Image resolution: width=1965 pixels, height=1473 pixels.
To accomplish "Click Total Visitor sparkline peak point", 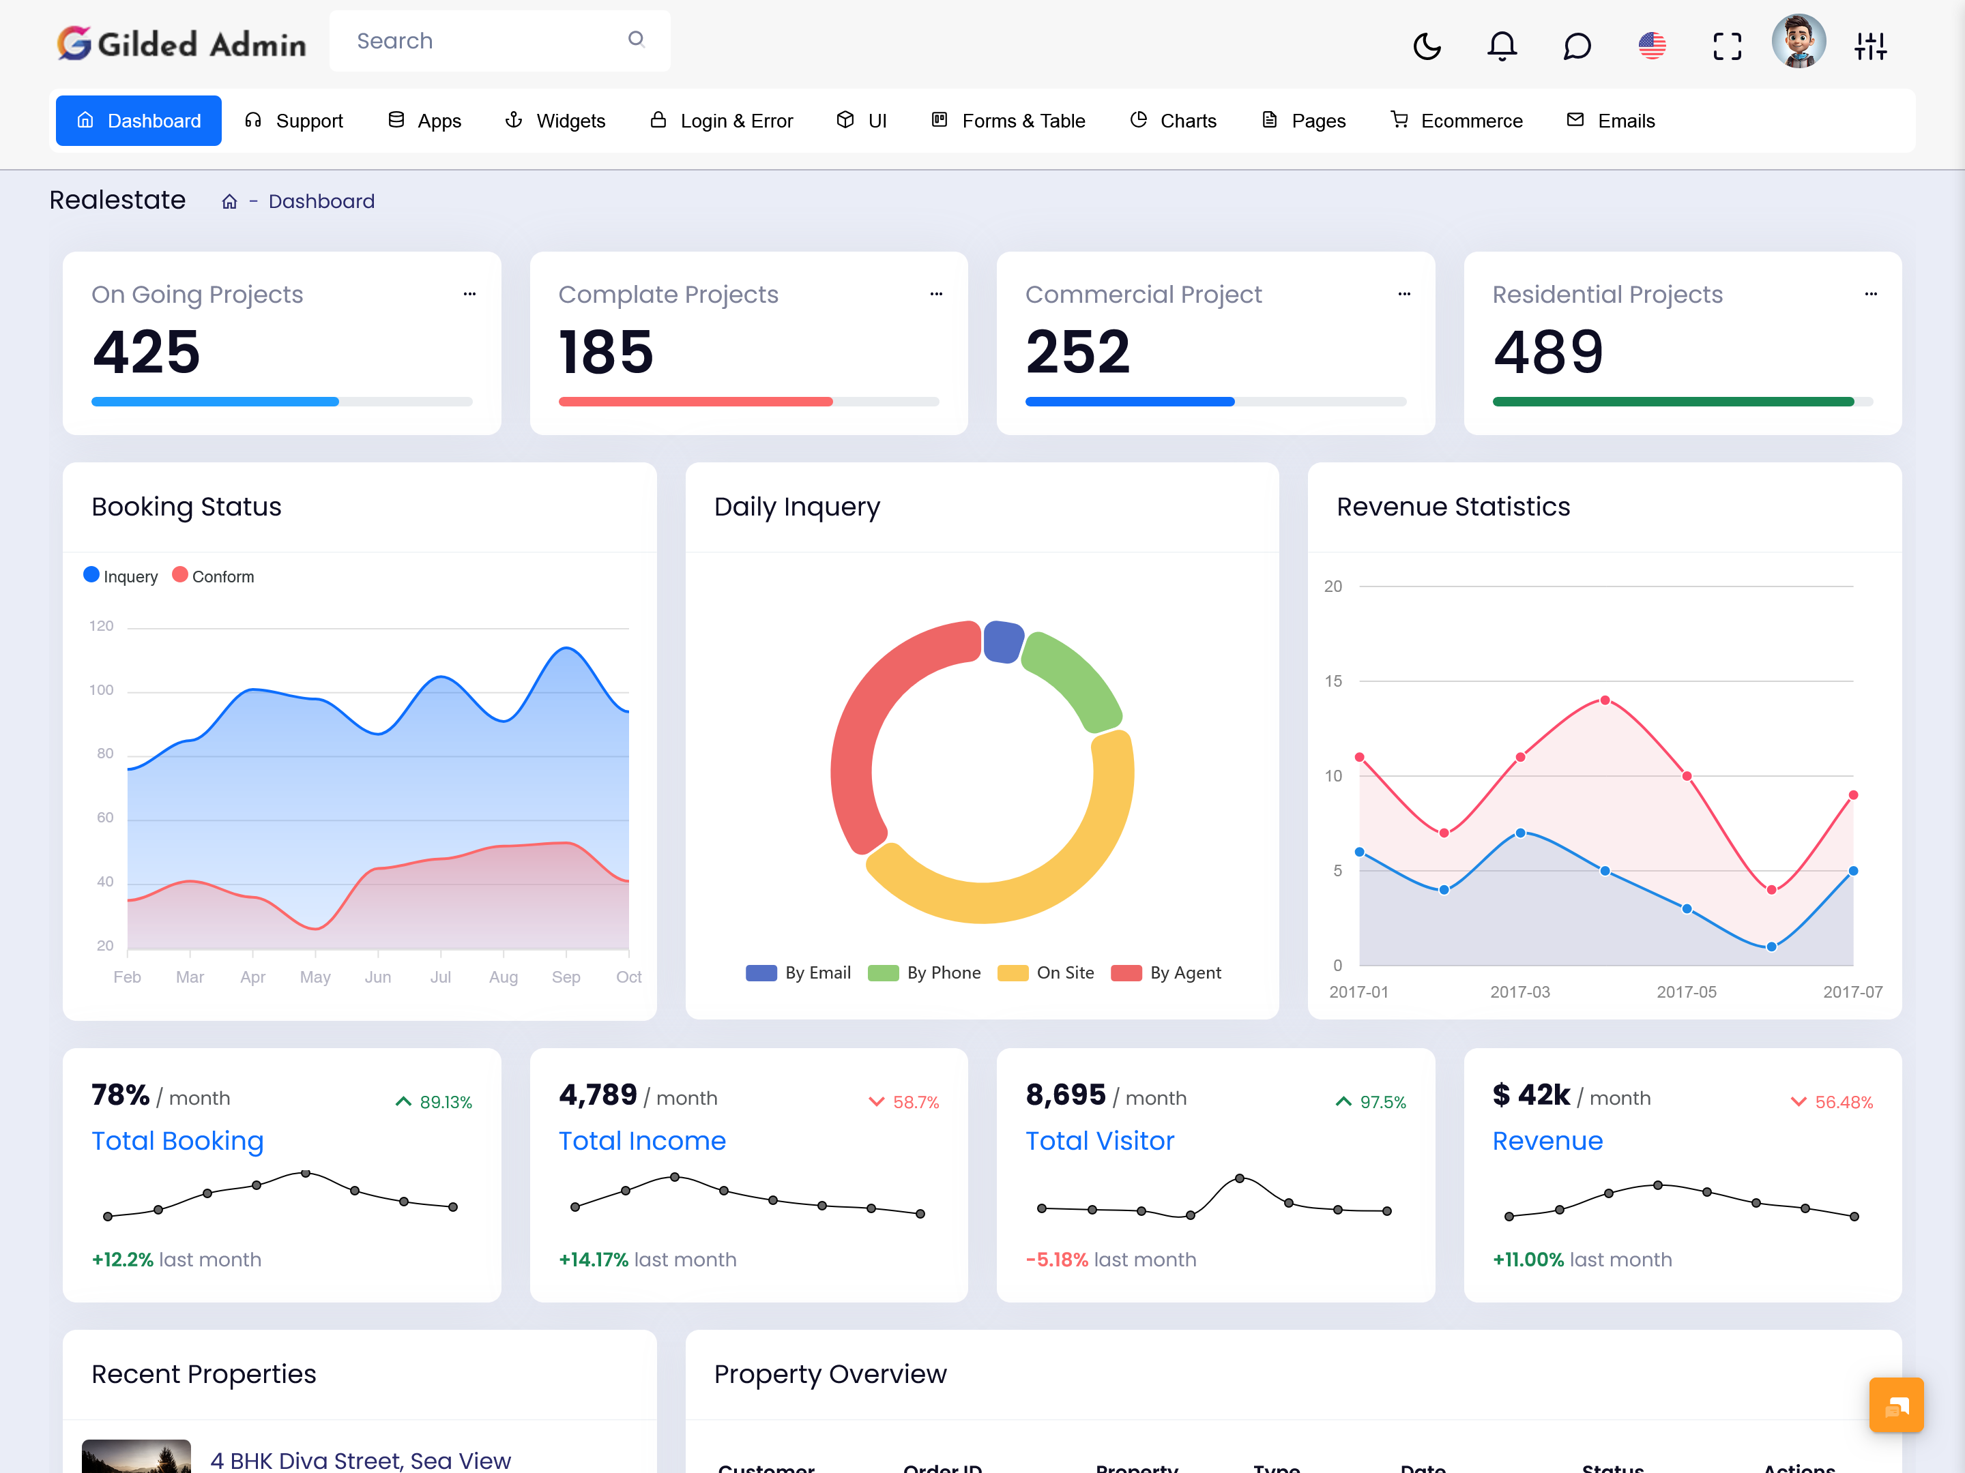I will click(1239, 1179).
